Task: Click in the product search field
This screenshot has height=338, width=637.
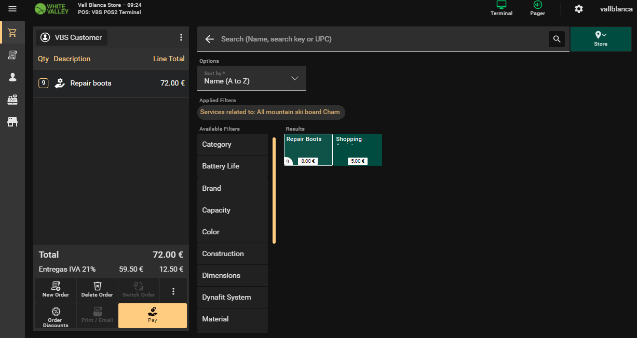Action: pyautogui.click(x=382, y=39)
